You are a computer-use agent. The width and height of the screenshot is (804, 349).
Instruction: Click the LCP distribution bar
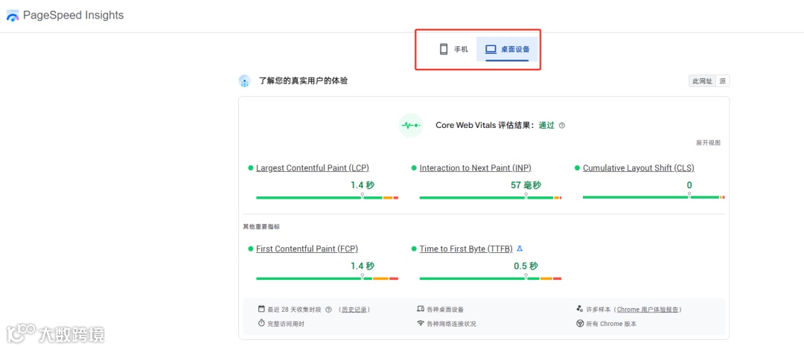click(327, 197)
